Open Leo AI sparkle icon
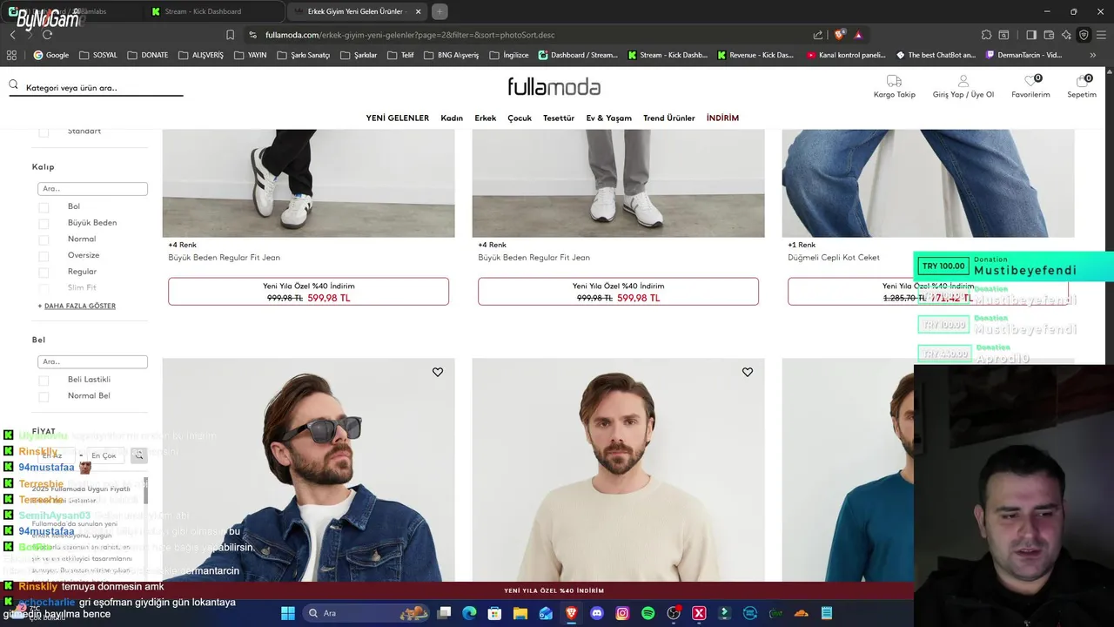 pos(1066,35)
